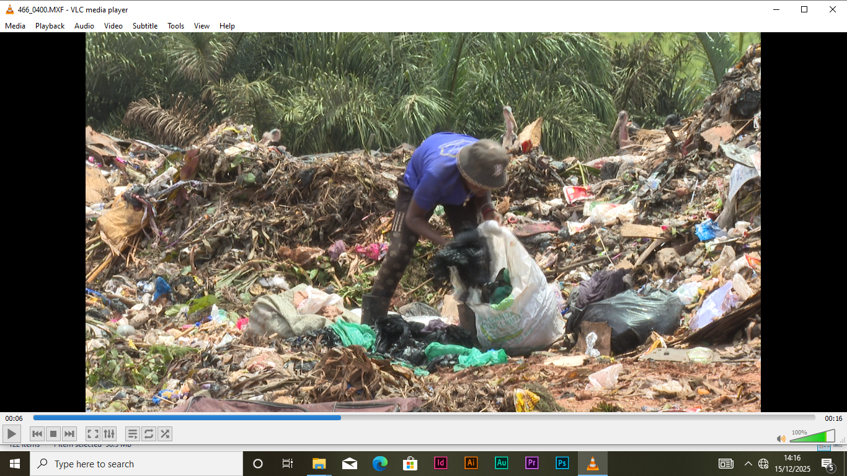Click the Windows search box
The width and height of the screenshot is (847, 476).
click(x=136, y=464)
